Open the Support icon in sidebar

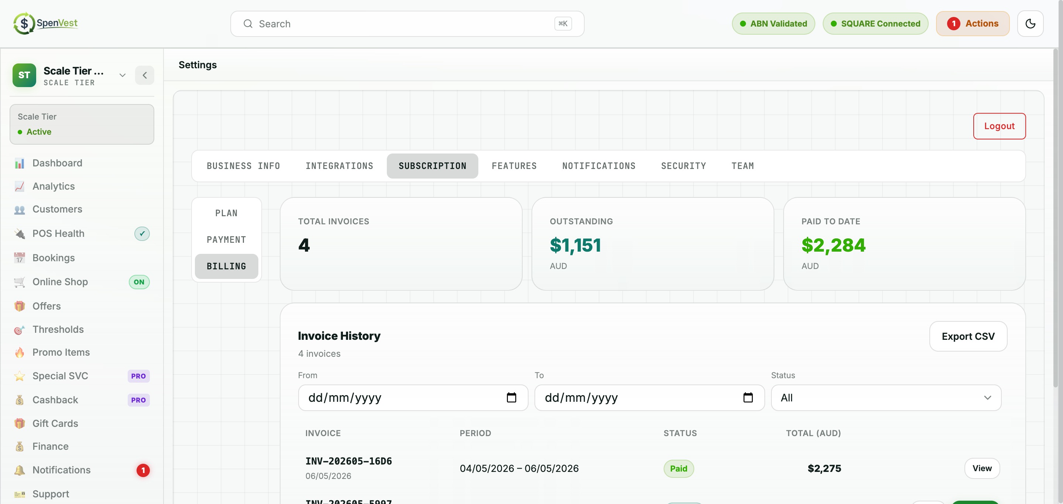tap(20, 494)
